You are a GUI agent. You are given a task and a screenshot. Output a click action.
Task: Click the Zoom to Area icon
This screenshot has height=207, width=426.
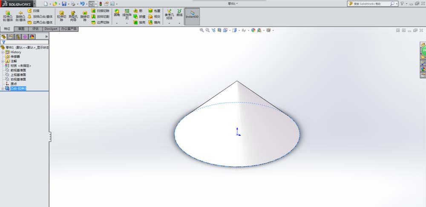coord(207,30)
